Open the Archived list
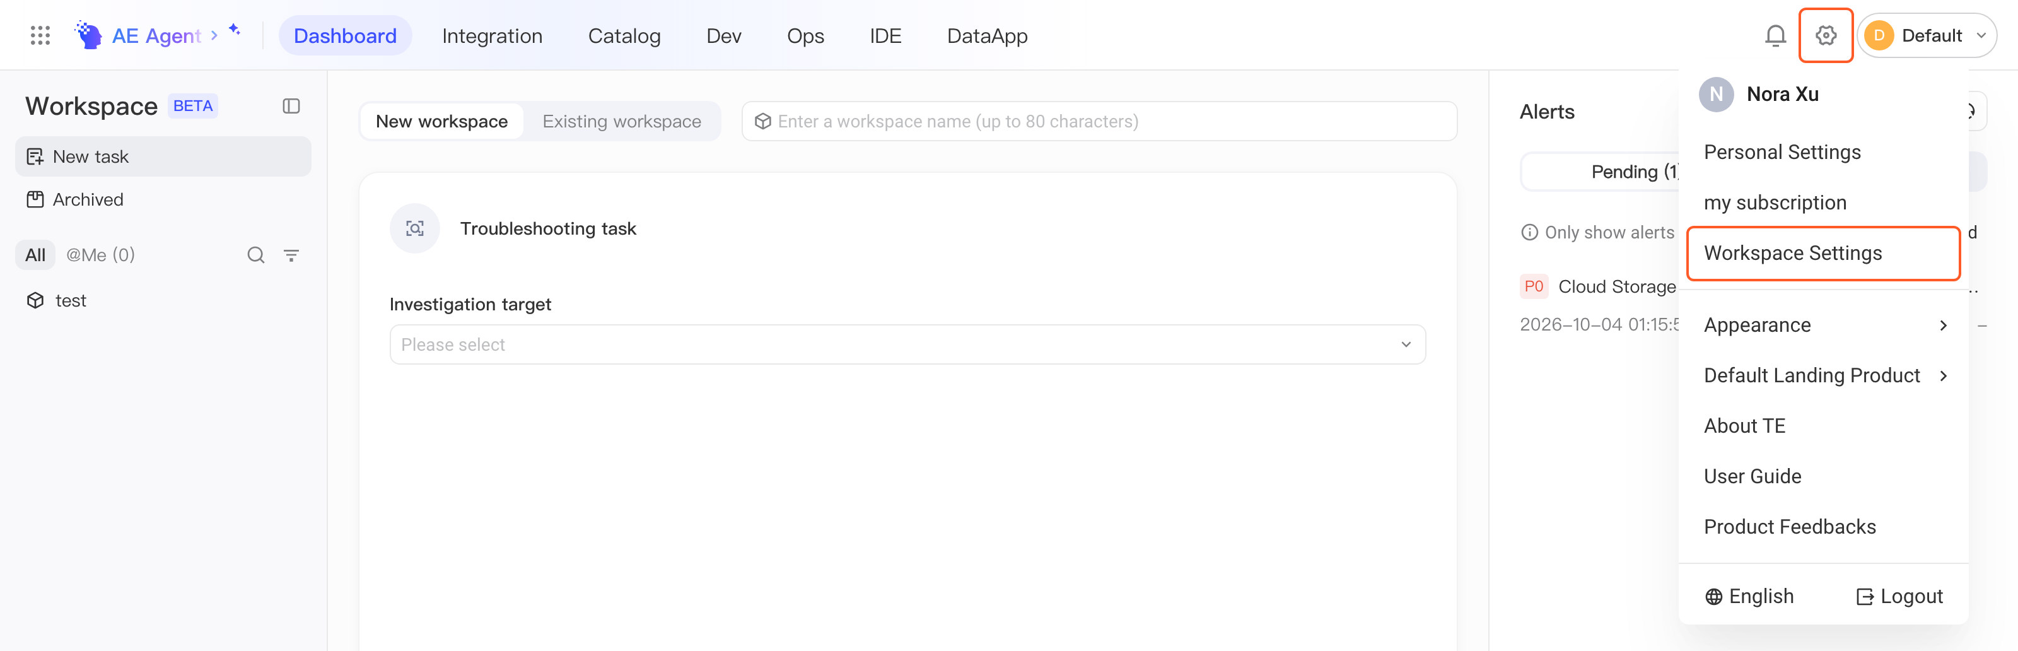Image resolution: width=2018 pixels, height=651 pixels. (x=163, y=200)
